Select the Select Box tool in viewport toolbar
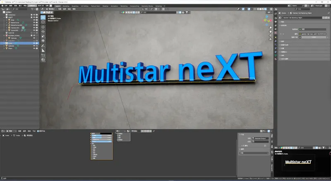The width and height of the screenshot is (331, 181). pyautogui.click(x=43, y=17)
